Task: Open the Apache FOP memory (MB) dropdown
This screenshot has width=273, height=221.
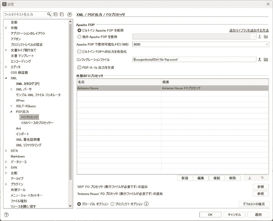Action: pos(267,44)
